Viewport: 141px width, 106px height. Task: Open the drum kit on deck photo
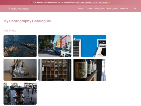pyautogui.click(x=20, y=93)
